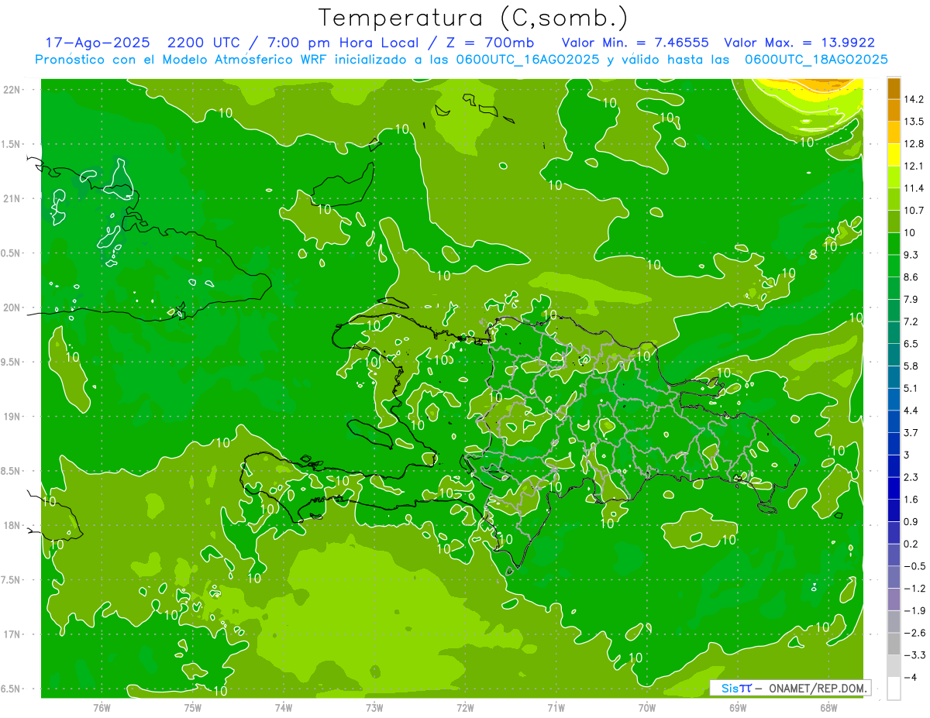This screenshot has width=930, height=718.
Task: Click the '7.9' colorbar value
Action: (911, 299)
